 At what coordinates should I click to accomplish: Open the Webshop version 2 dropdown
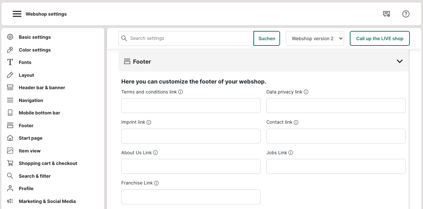[x=315, y=38]
